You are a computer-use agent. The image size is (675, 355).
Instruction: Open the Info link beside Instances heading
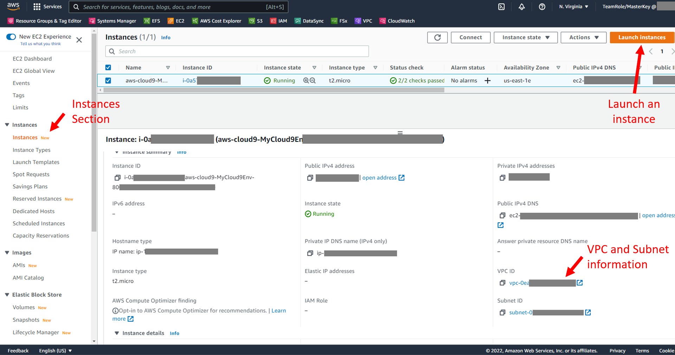point(166,38)
